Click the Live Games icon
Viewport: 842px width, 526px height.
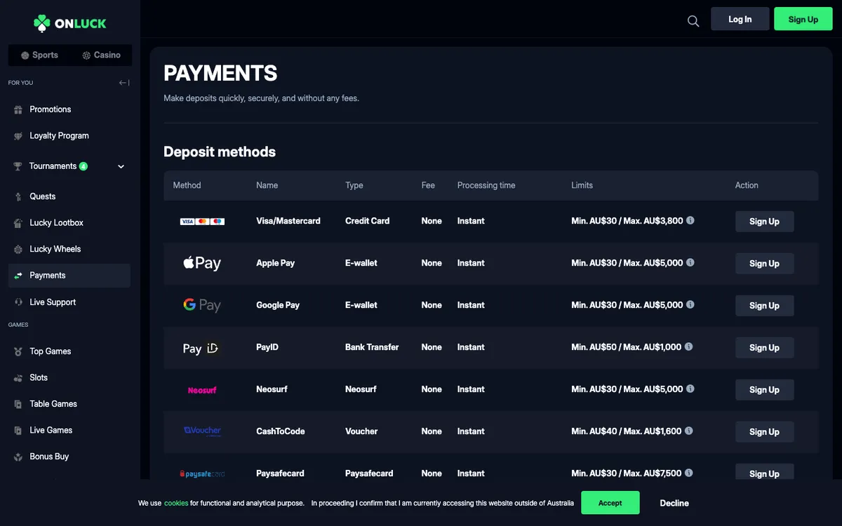coord(18,431)
